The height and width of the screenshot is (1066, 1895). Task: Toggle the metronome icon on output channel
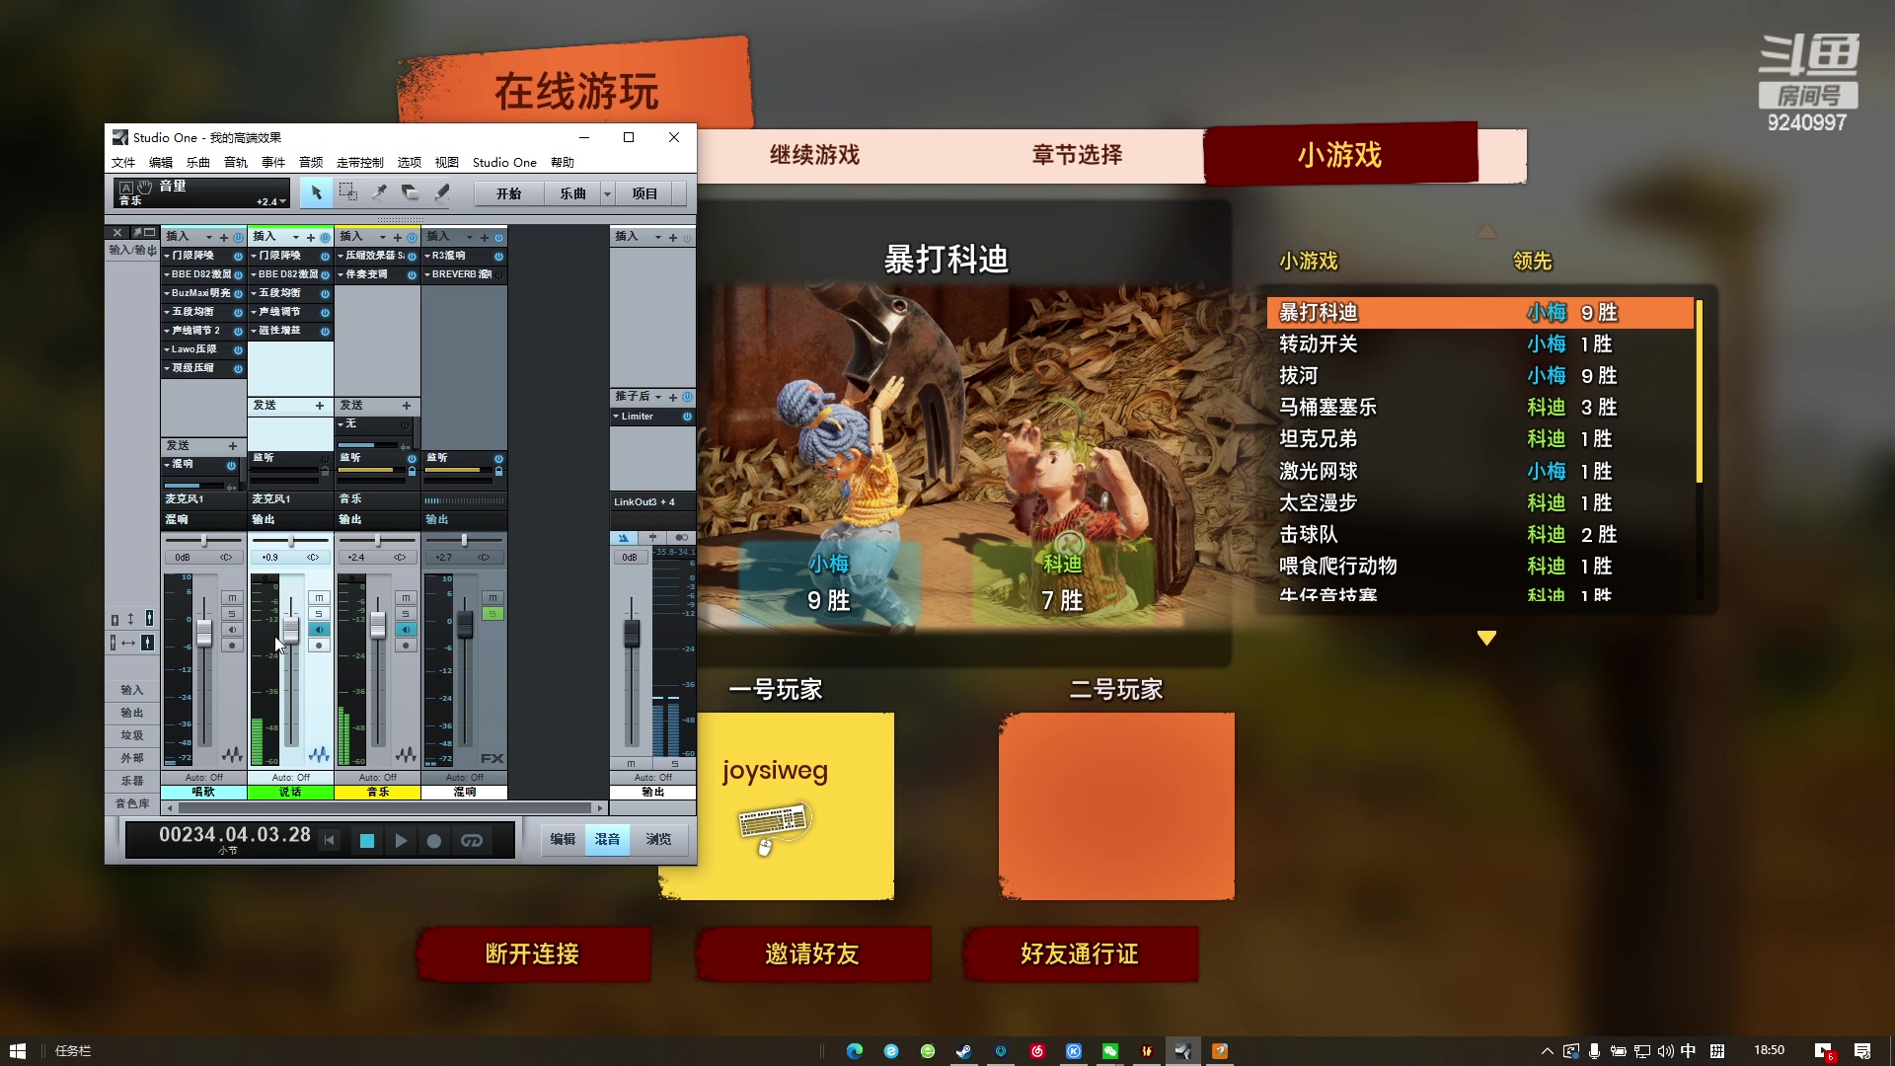[624, 538]
